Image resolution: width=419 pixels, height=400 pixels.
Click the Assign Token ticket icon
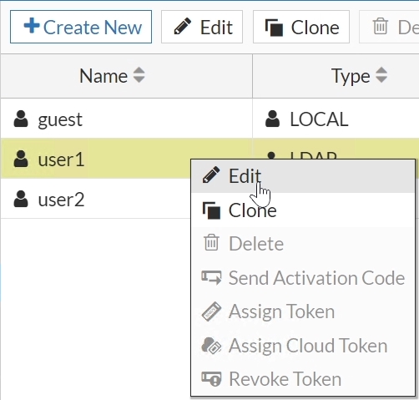[x=211, y=311]
